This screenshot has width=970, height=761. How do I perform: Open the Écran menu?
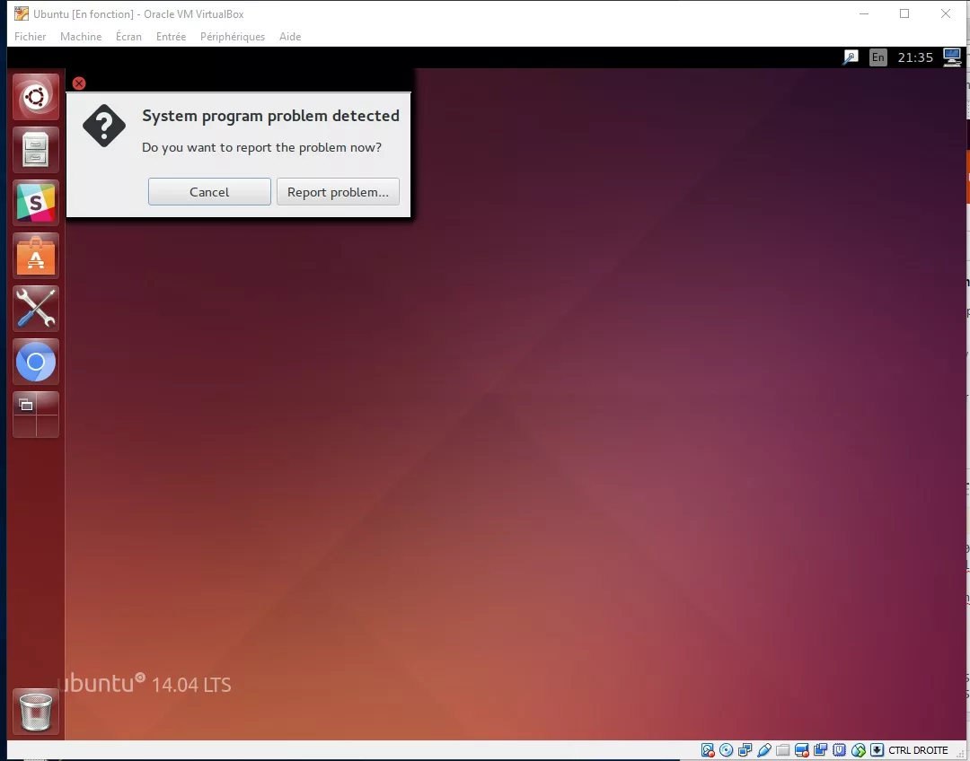coord(128,37)
